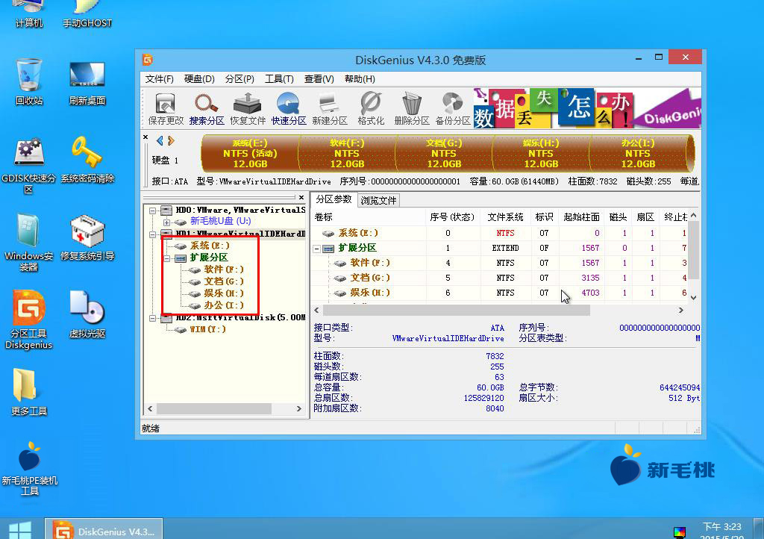Click DiskGenius V4.3 taskbar button
The height and width of the screenshot is (539, 764).
(x=104, y=529)
